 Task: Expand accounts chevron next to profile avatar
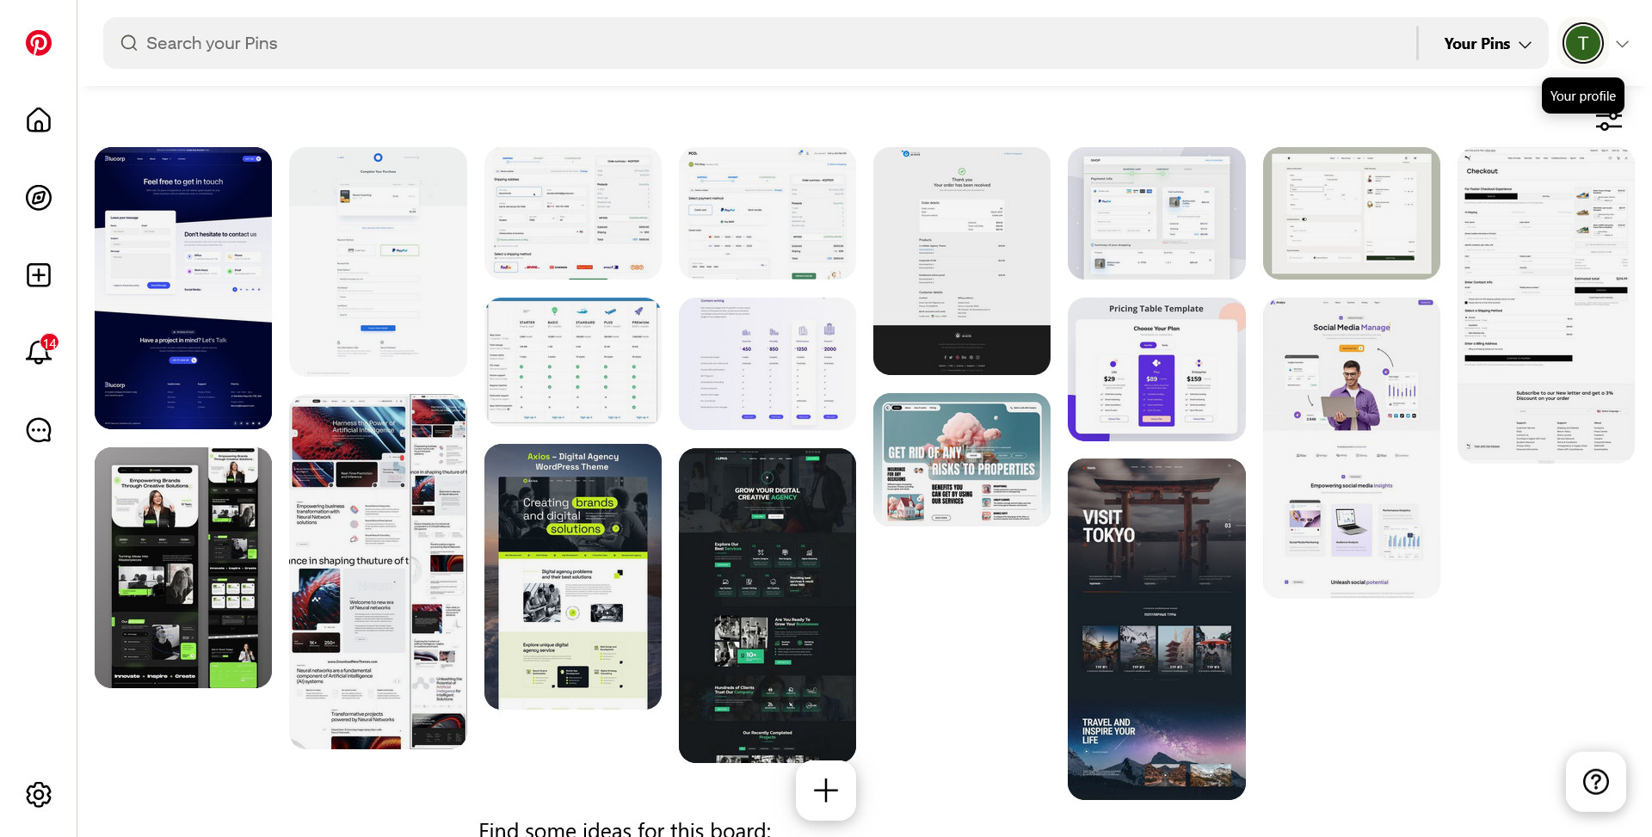(1622, 44)
